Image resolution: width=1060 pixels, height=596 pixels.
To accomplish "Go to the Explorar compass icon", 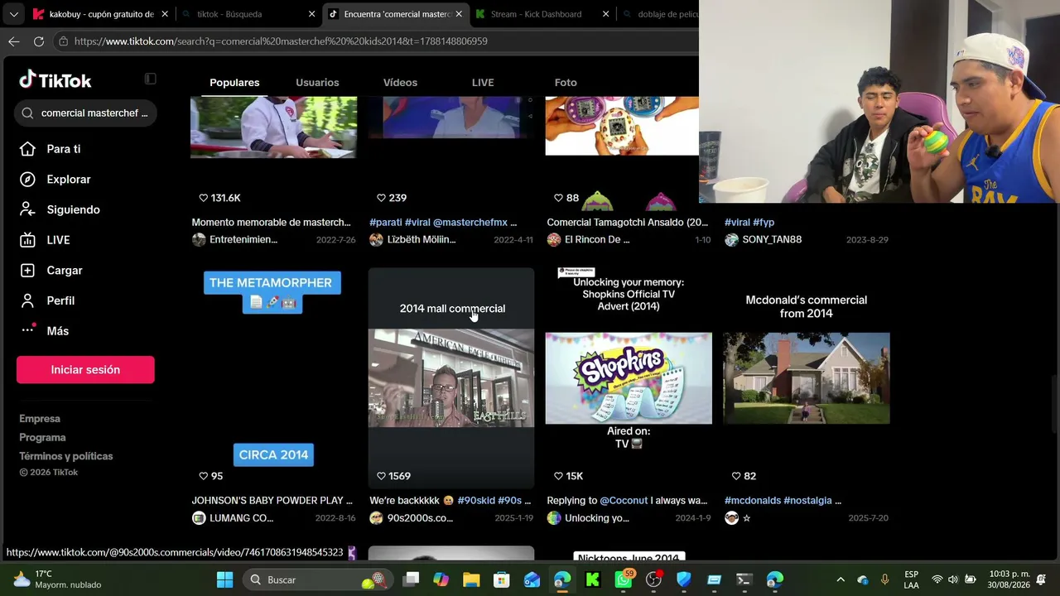I will (27, 180).
